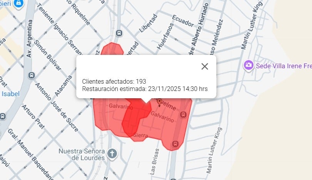312x180 pixels.
Task: Select the Restauración estimada line in the popup
Action: tap(145, 89)
